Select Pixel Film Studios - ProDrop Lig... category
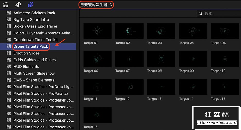 pos(43,87)
